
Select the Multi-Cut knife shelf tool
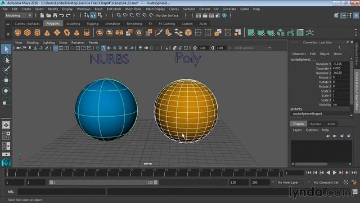[159, 33]
